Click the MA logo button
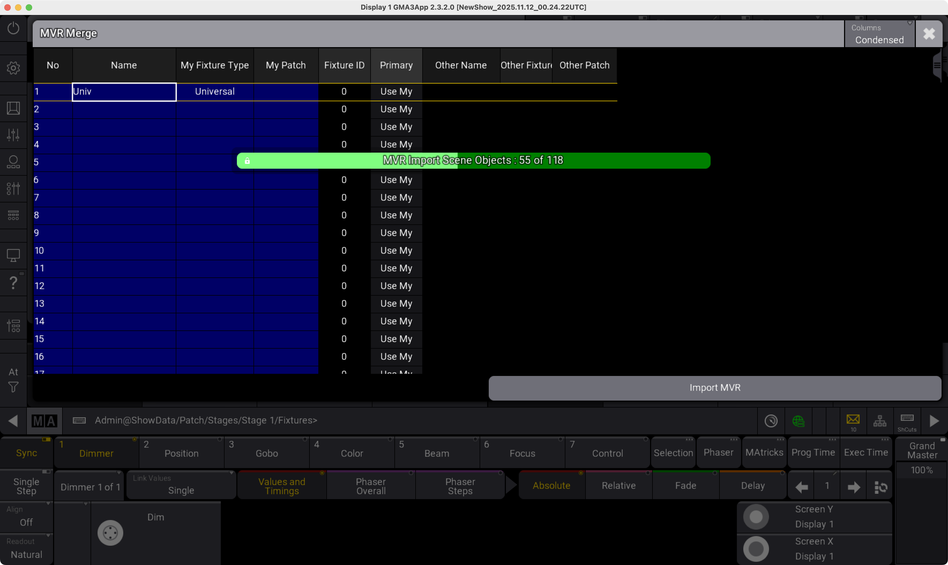 click(x=44, y=421)
